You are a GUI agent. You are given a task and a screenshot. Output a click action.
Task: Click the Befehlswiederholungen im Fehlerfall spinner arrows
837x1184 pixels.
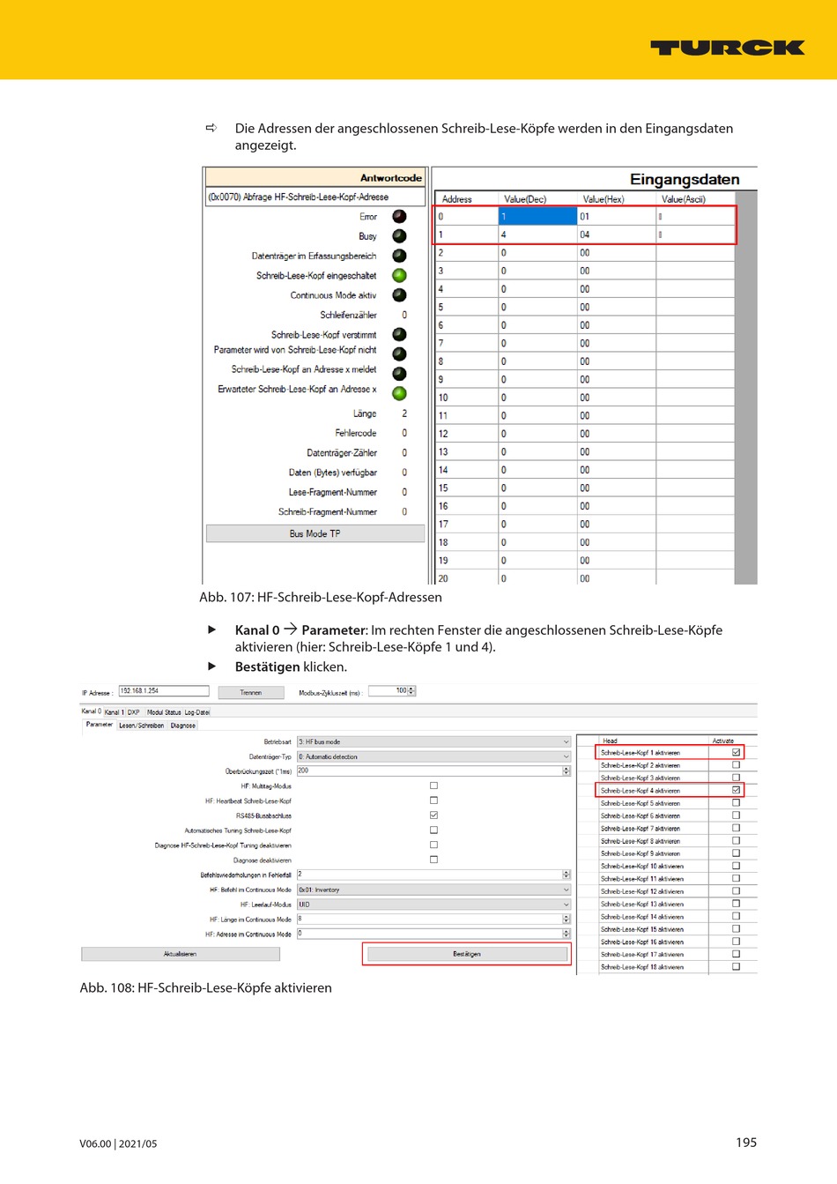pyautogui.click(x=567, y=875)
